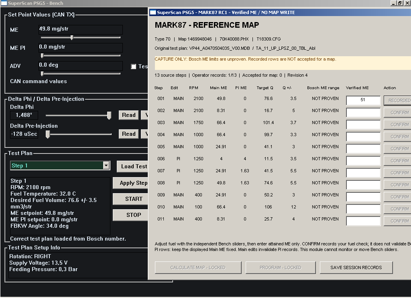This screenshot has height=298, width=411.
Task: Click the ME PI slider thumb
Action: point(42,55)
